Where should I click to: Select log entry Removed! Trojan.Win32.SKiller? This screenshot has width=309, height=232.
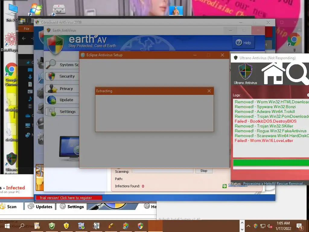click(264, 126)
